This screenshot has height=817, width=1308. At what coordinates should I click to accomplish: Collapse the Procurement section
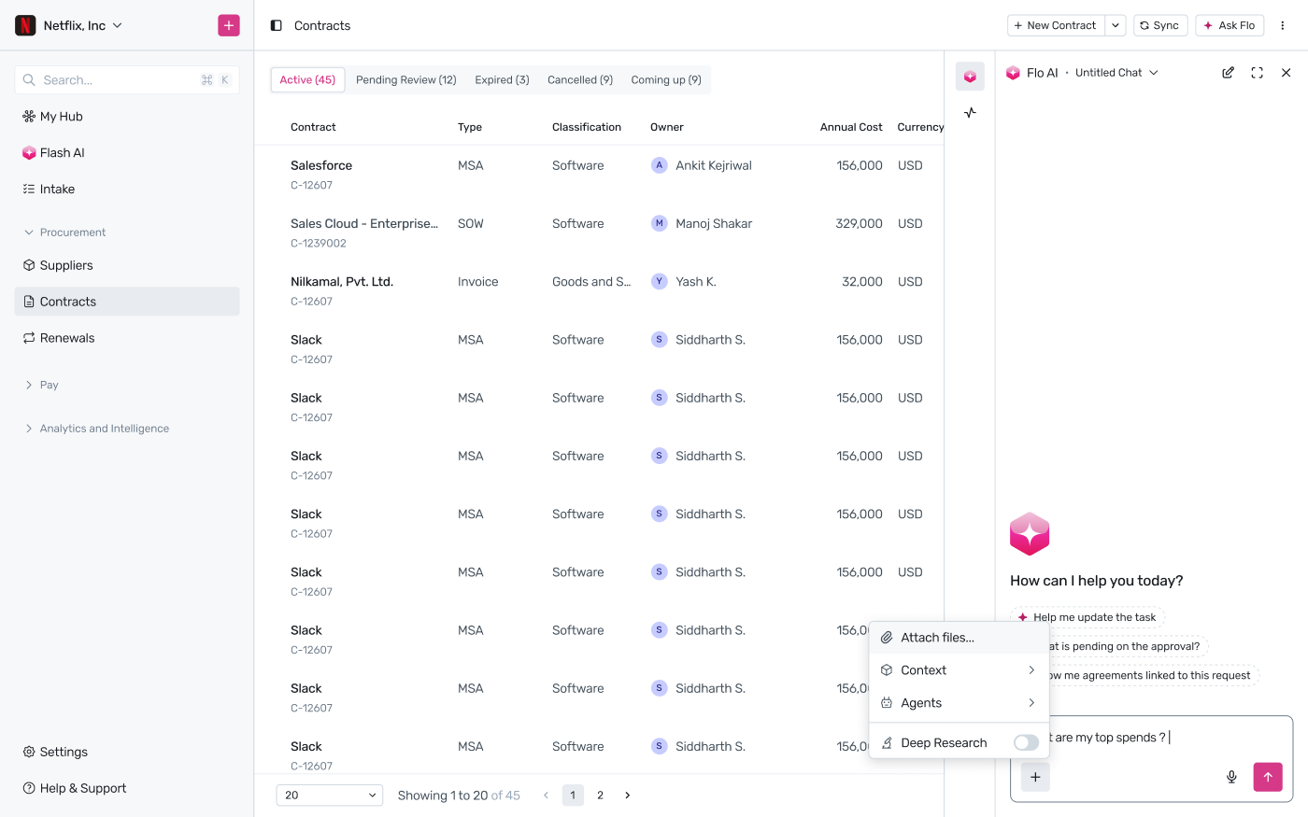pos(65,232)
